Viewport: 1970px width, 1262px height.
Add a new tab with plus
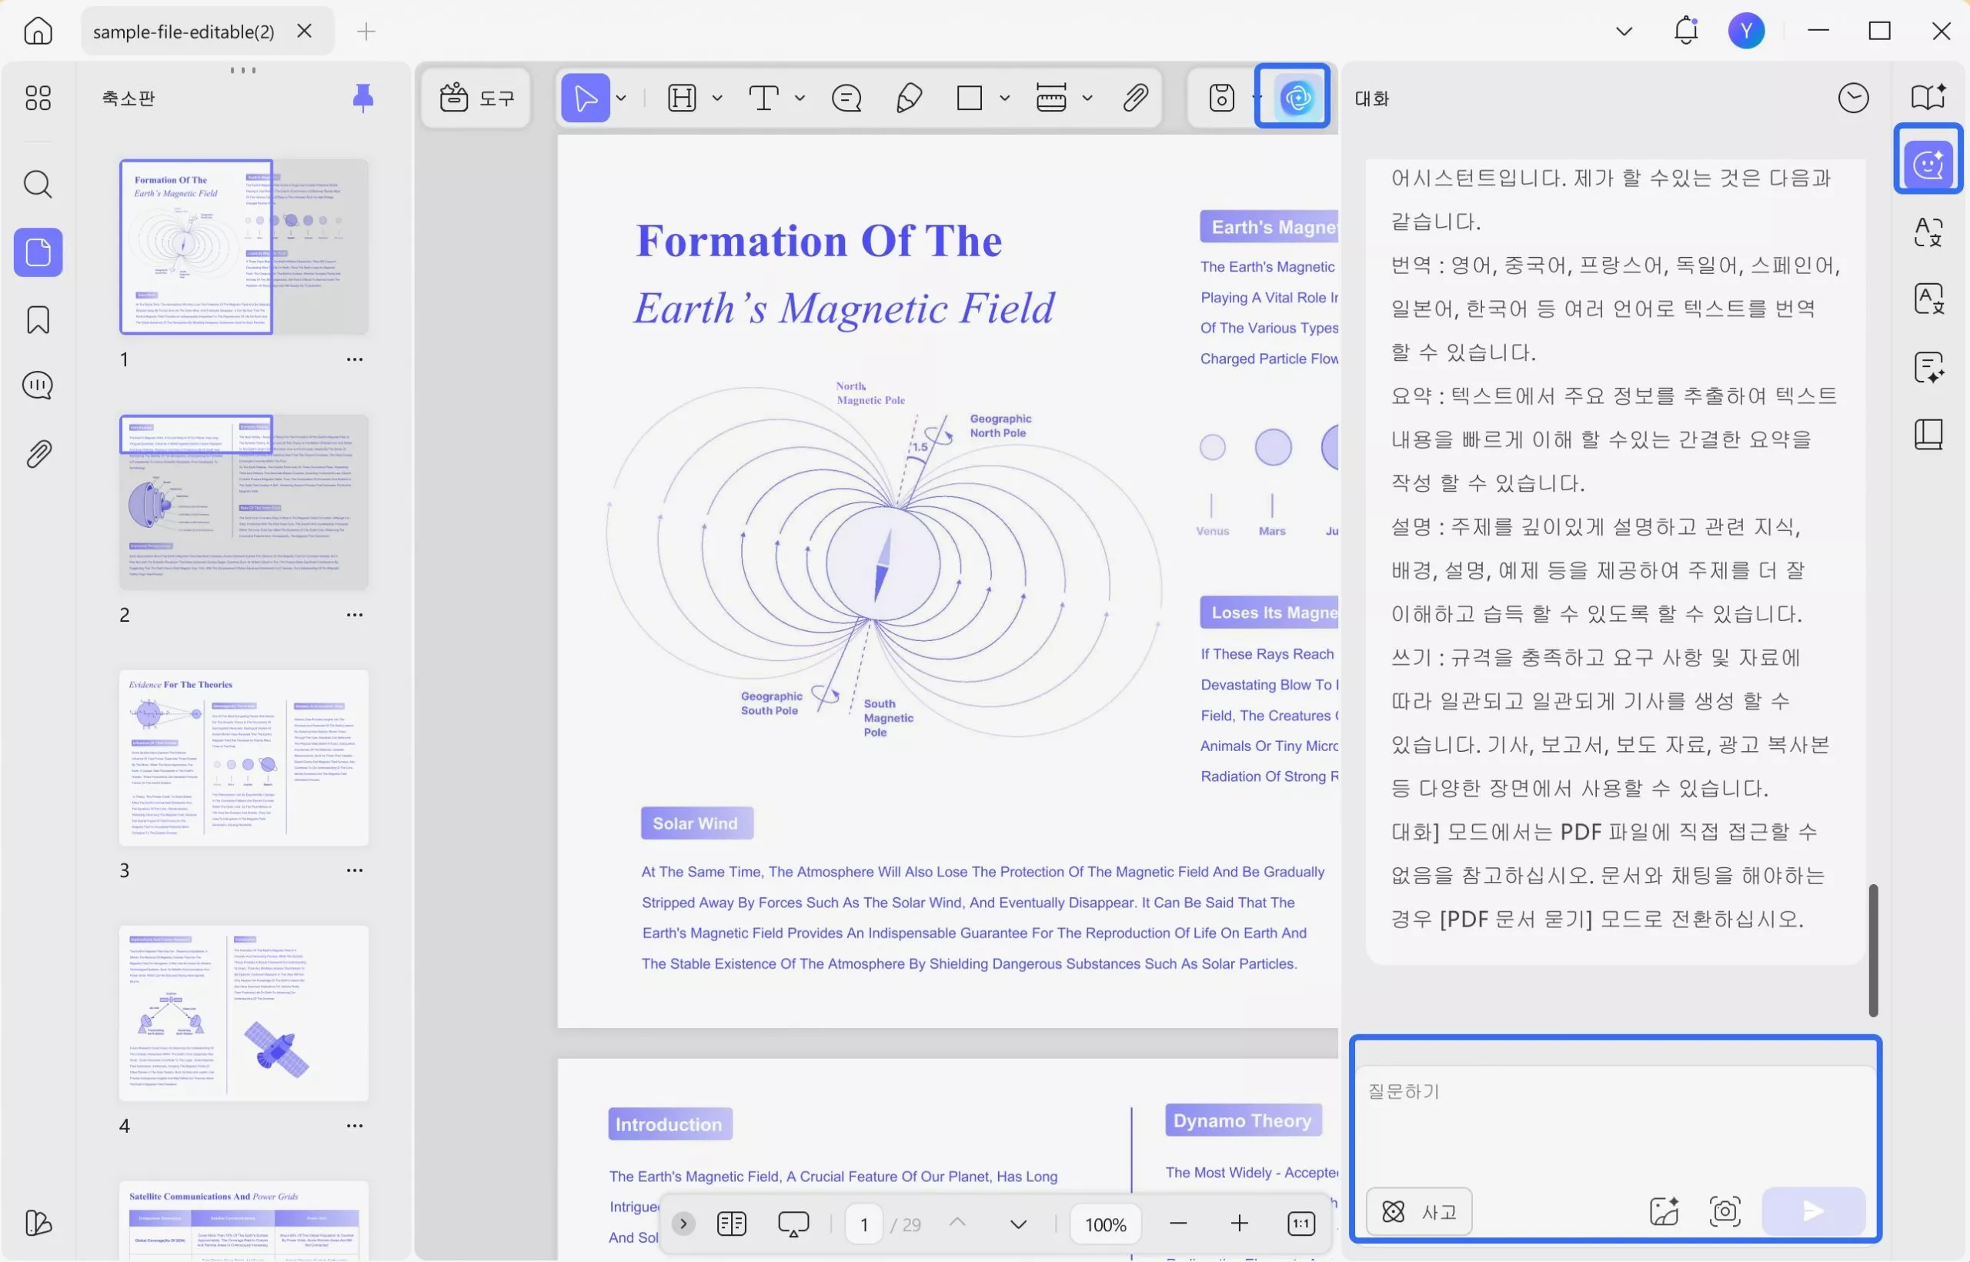[x=366, y=32]
